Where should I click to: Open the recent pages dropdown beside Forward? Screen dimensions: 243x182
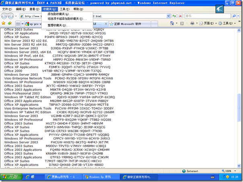(x=16, y=16)
